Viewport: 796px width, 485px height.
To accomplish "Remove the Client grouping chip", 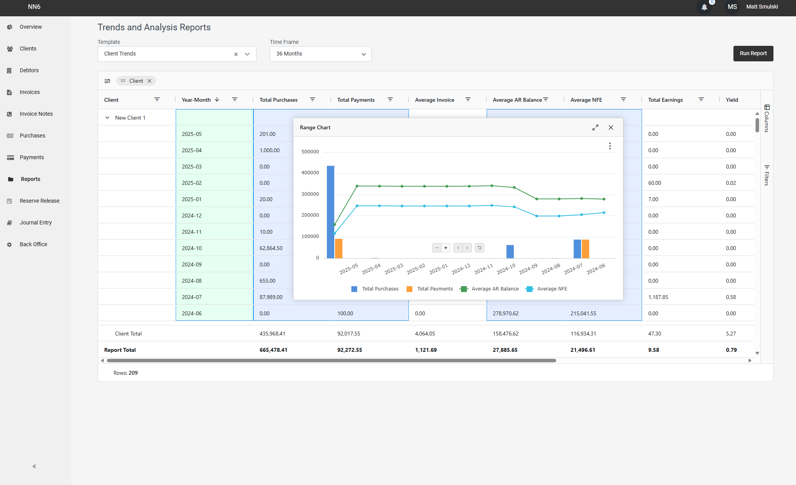I will coord(149,81).
